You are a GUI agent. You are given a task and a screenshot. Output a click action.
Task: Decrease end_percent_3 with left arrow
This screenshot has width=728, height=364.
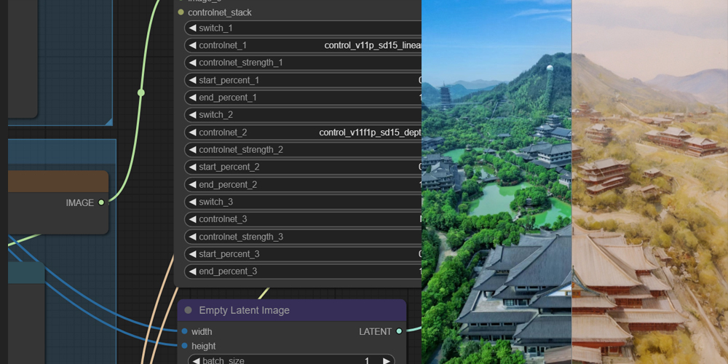coord(192,271)
